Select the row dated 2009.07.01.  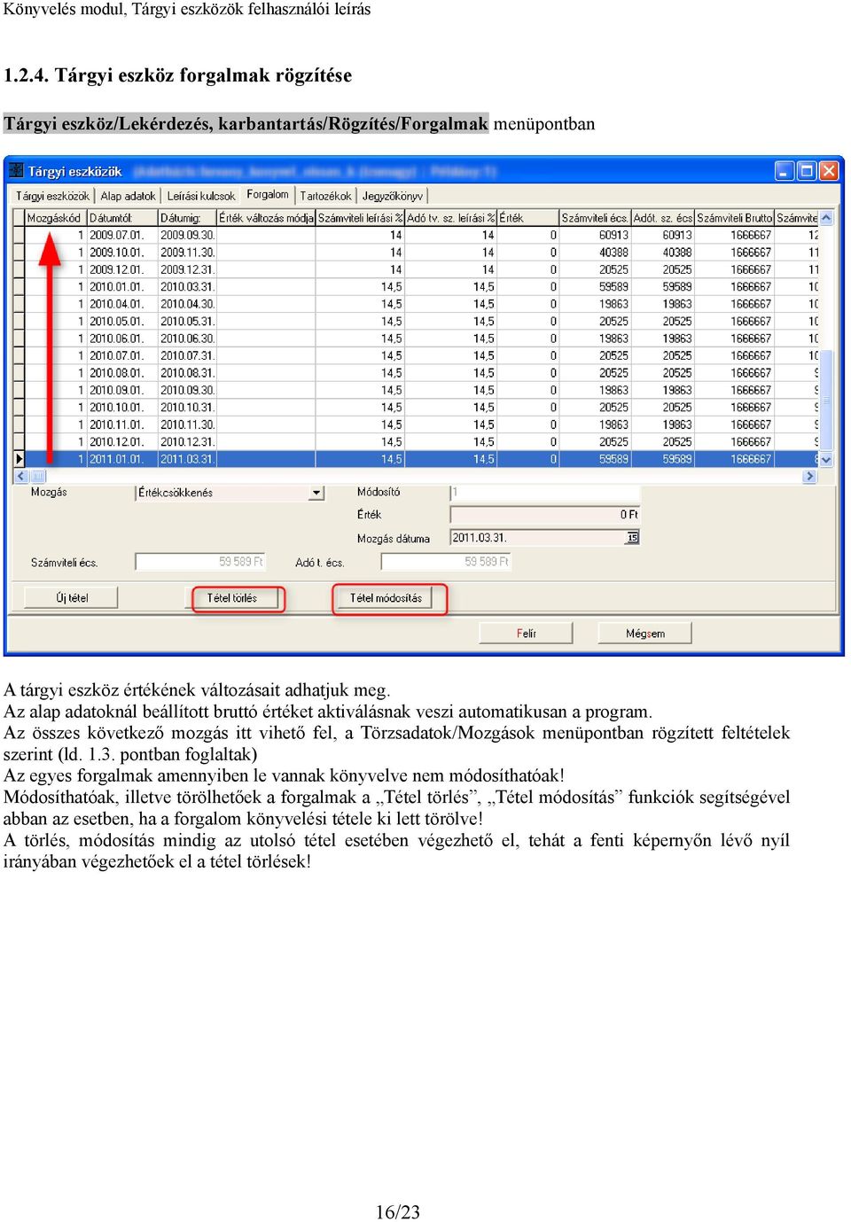click(417, 236)
